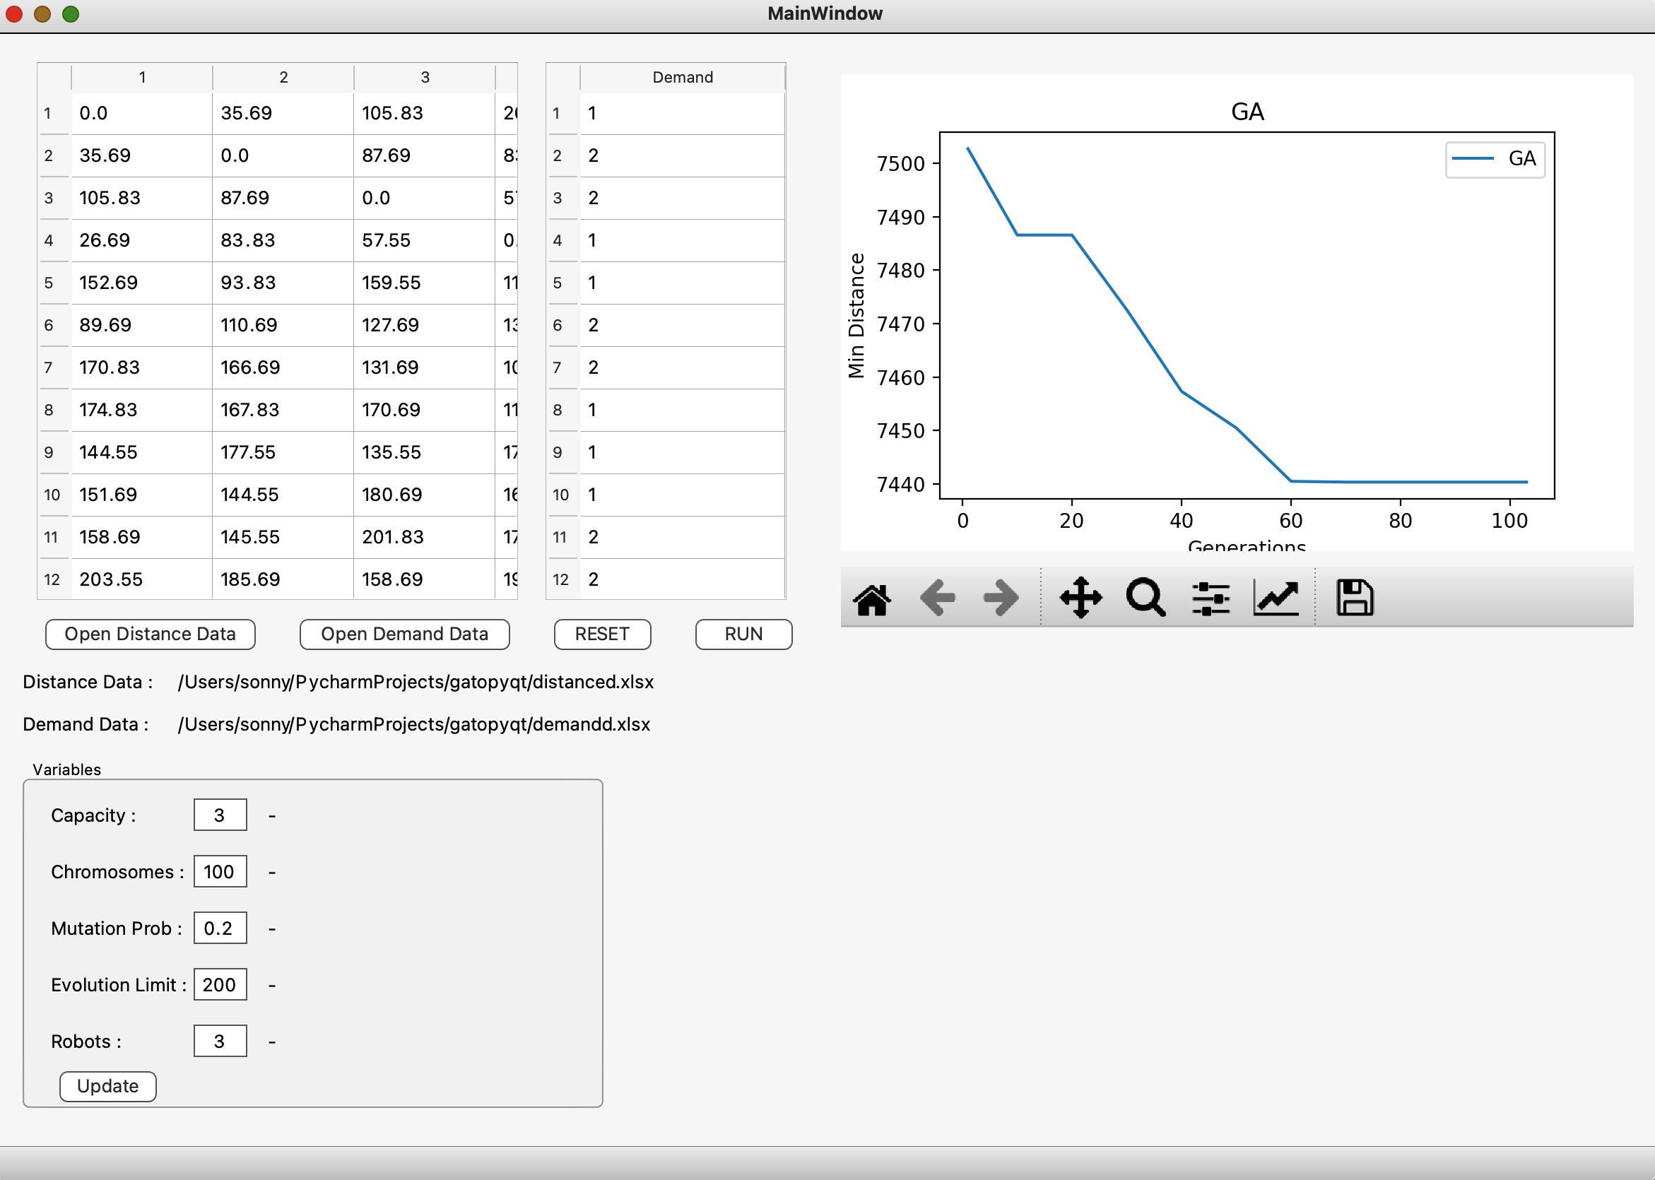Image resolution: width=1655 pixels, height=1180 pixels.
Task: Open the distance data file
Action: 150,634
